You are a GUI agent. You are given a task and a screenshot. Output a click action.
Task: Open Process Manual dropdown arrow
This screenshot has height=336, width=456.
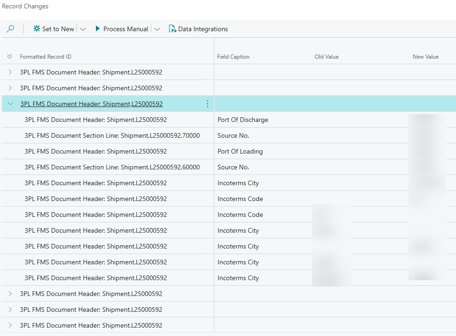tap(157, 29)
